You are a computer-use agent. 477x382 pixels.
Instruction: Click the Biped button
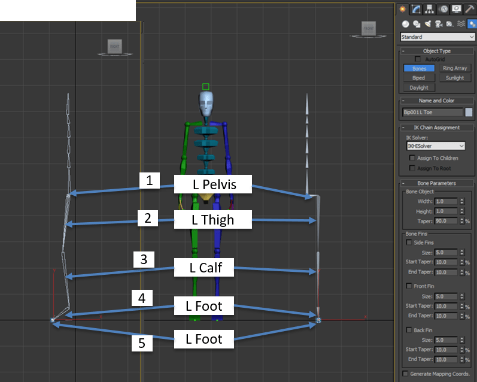(419, 78)
